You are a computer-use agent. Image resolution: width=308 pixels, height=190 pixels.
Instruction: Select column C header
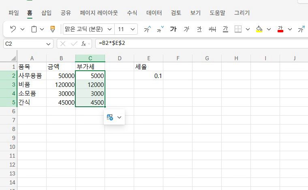click(x=90, y=58)
